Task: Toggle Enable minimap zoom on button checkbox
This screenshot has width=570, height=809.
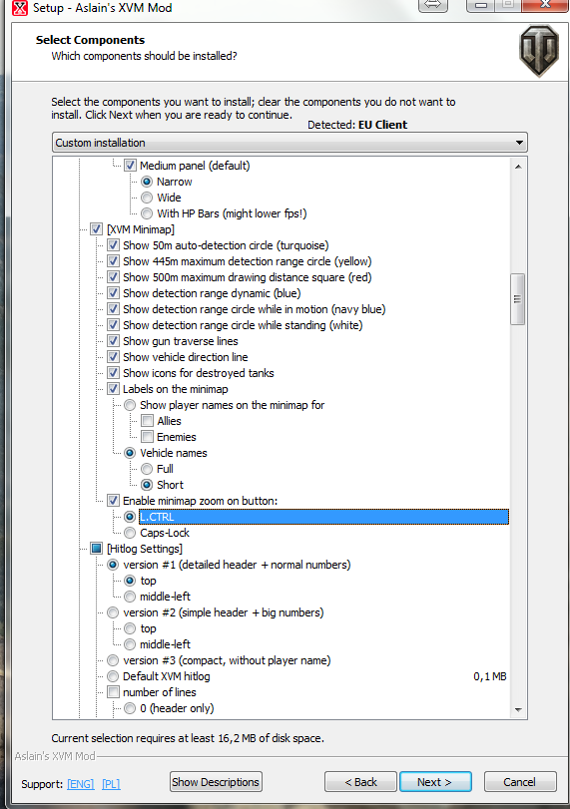Action: (113, 501)
